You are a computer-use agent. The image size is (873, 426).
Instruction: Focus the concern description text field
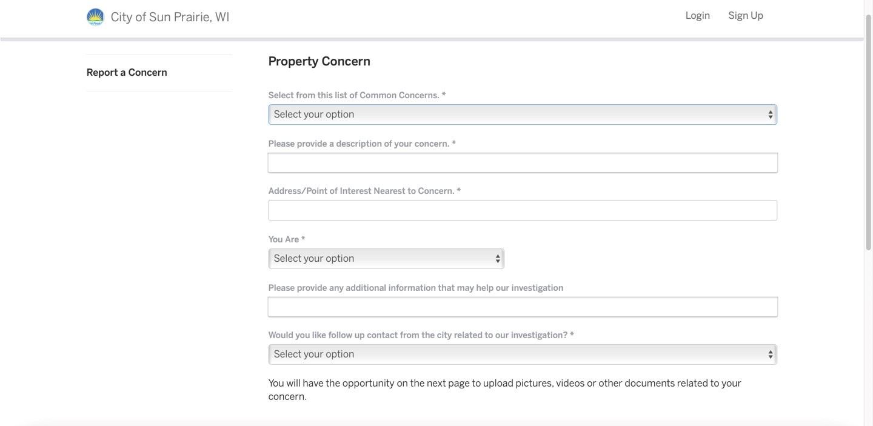(x=523, y=163)
